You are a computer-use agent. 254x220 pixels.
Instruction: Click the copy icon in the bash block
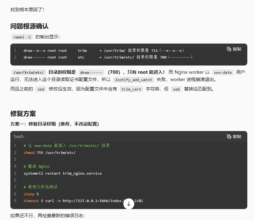(229, 137)
